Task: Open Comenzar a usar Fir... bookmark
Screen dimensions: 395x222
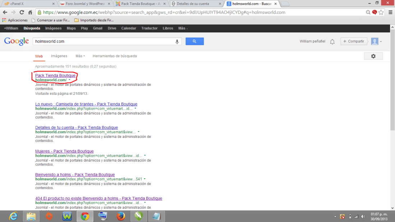Action: [x=51, y=20]
